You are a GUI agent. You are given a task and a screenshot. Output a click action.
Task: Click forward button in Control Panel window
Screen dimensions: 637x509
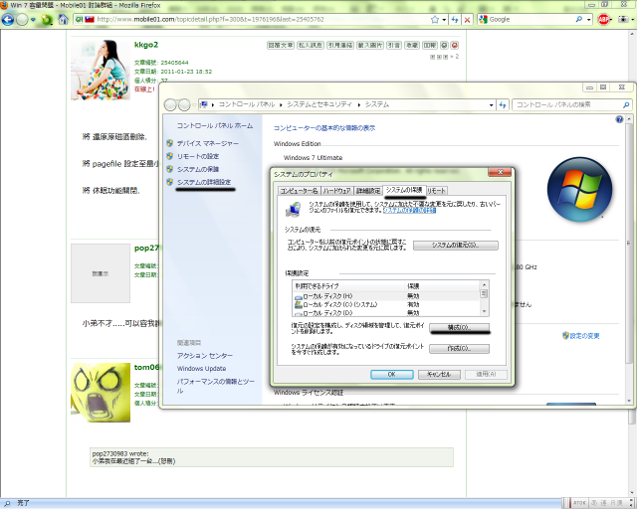[x=184, y=104]
